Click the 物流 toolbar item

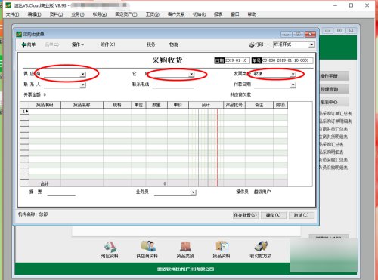click(174, 45)
